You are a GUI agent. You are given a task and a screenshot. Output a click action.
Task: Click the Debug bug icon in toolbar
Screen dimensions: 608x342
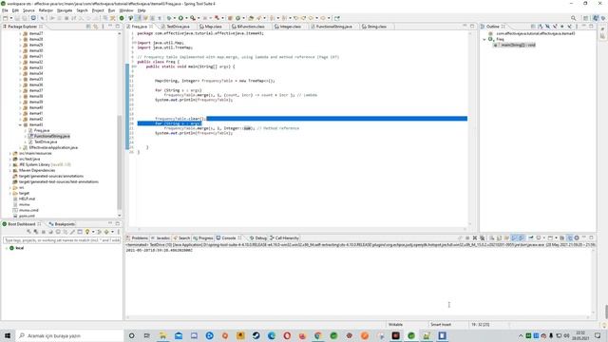169,18
